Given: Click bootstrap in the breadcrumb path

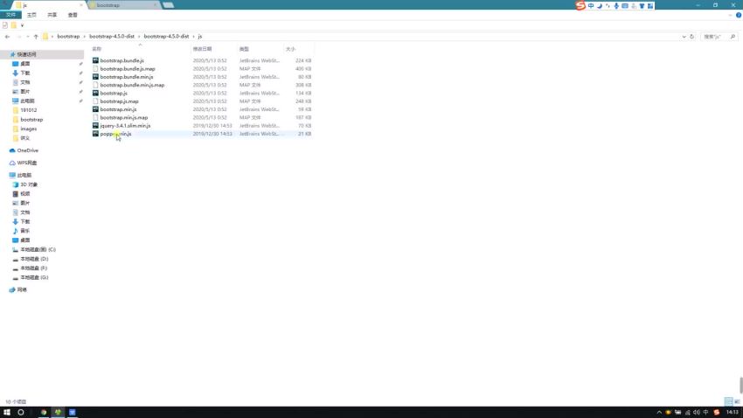Looking at the screenshot, I should (68, 37).
